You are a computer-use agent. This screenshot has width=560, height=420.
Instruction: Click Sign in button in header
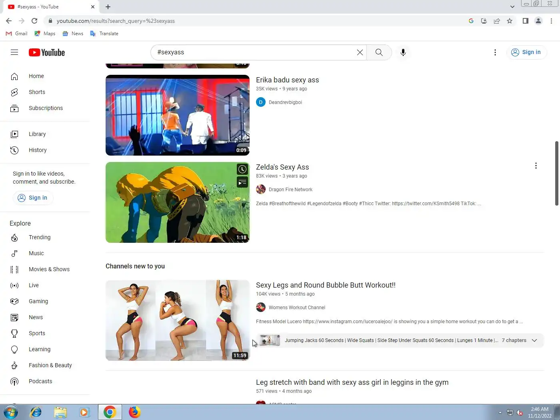526,52
